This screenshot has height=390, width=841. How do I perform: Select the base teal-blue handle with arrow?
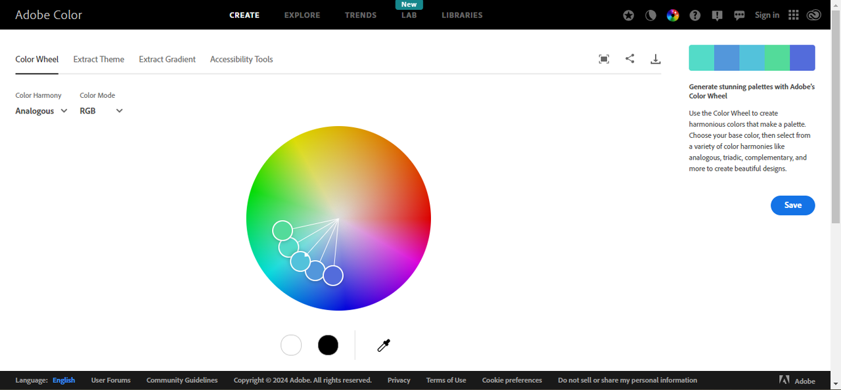[x=300, y=261]
